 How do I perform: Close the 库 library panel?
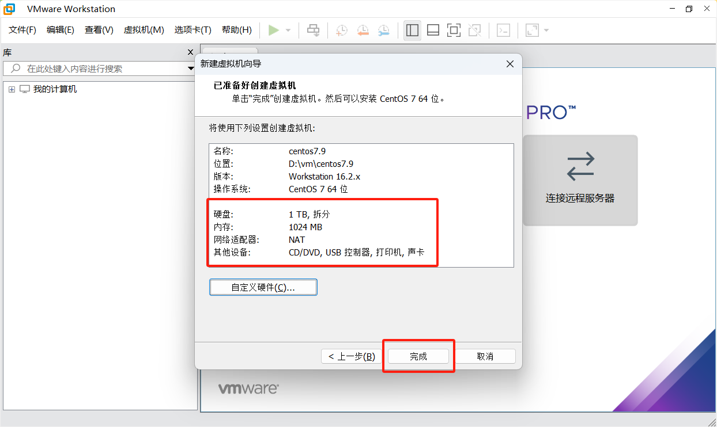point(191,52)
